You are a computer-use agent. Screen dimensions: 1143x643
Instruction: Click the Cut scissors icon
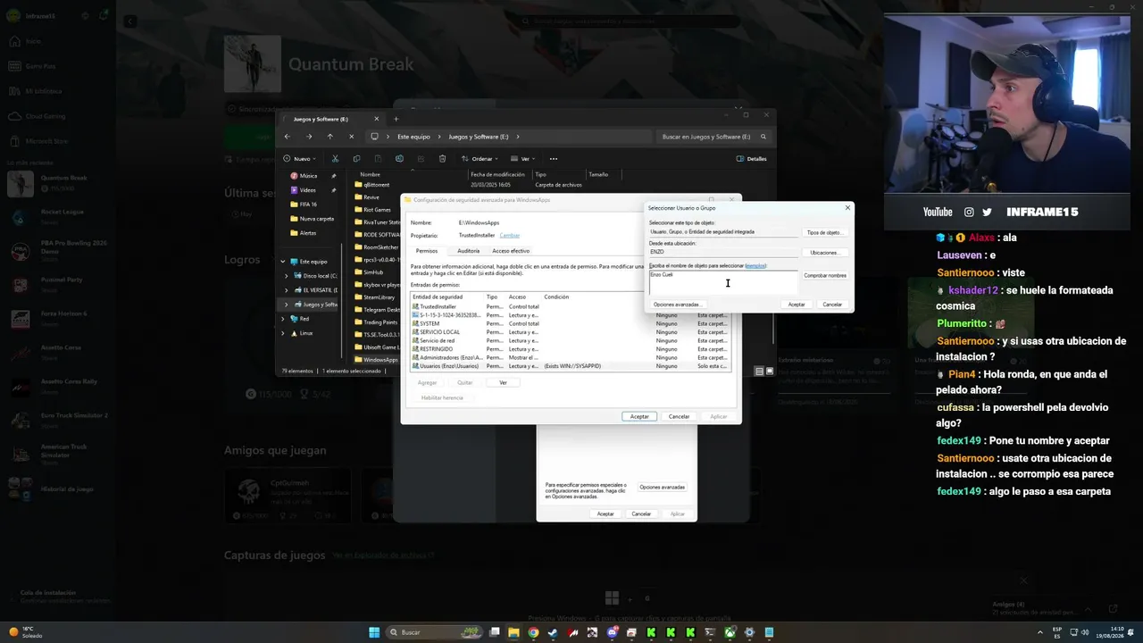(x=335, y=159)
